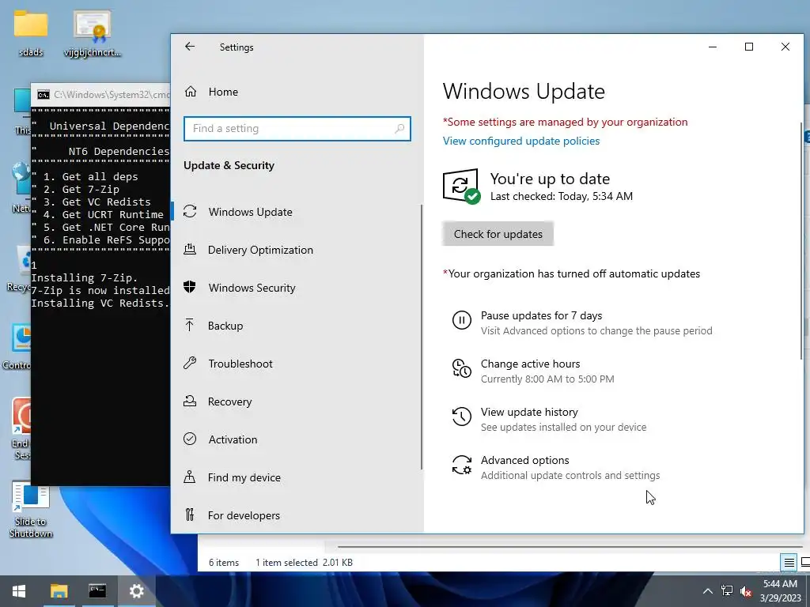Click the Windows Security shield icon
Screen dimensions: 810x607
coord(190,287)
